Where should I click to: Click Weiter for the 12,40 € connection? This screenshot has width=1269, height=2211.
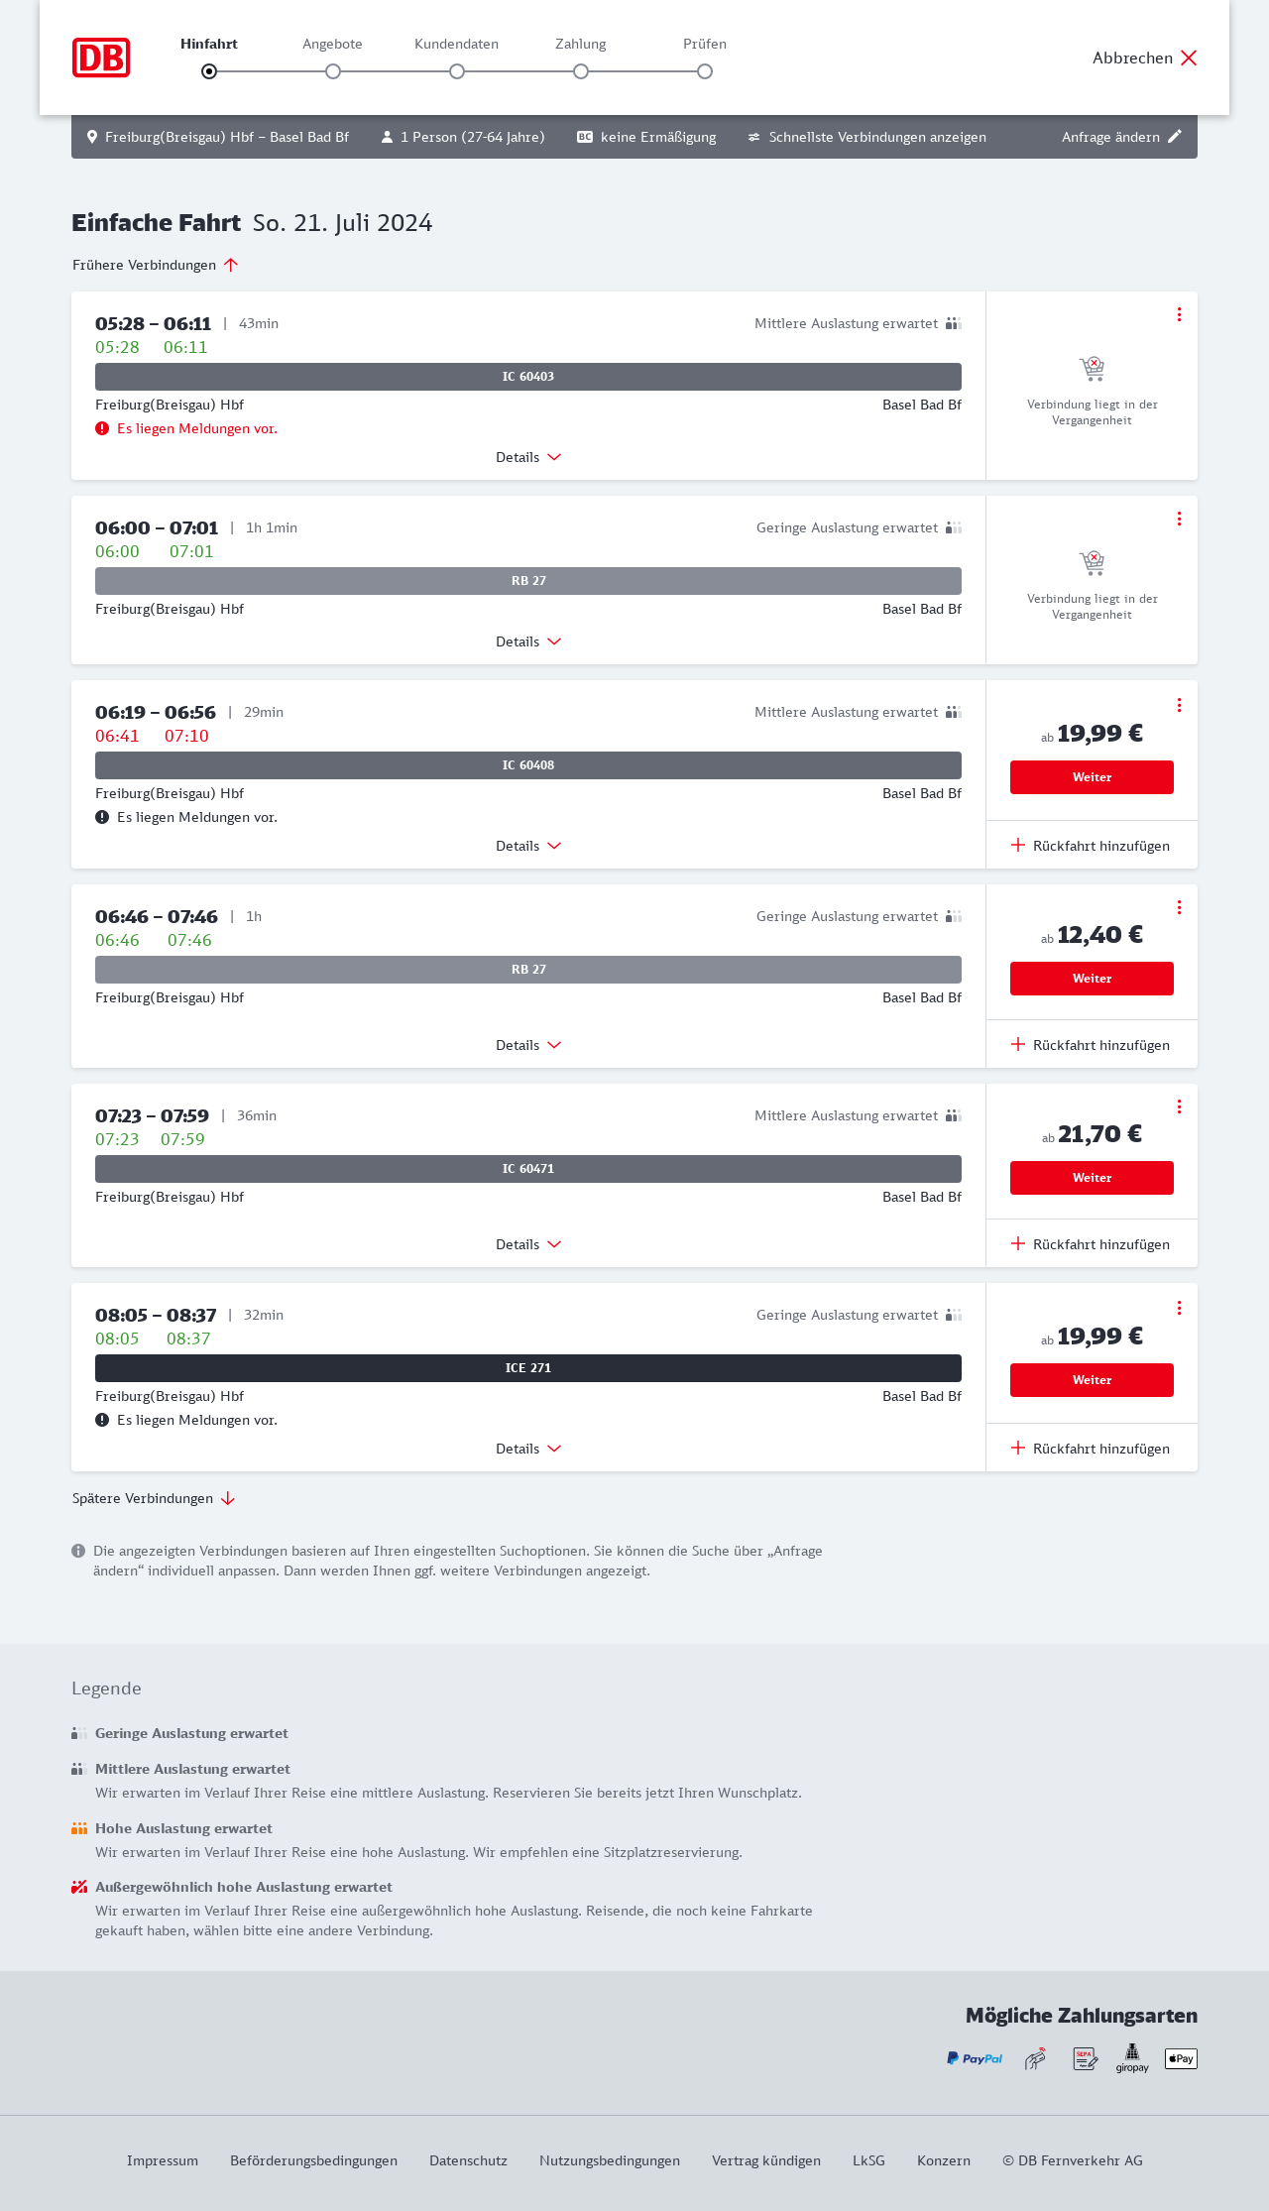click(1092, 979)
